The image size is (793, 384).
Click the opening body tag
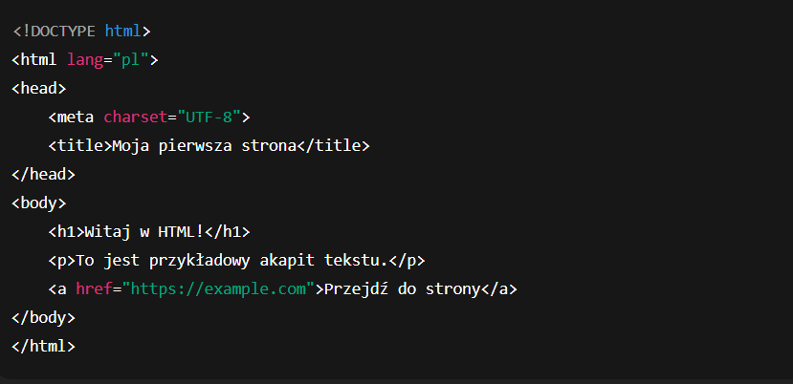coord(38,203)
